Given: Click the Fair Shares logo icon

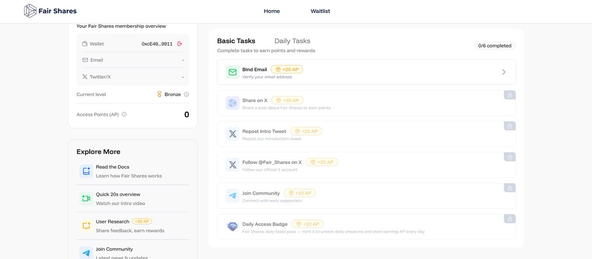Looking at the screenshot, I should click(x=30, y=11).
